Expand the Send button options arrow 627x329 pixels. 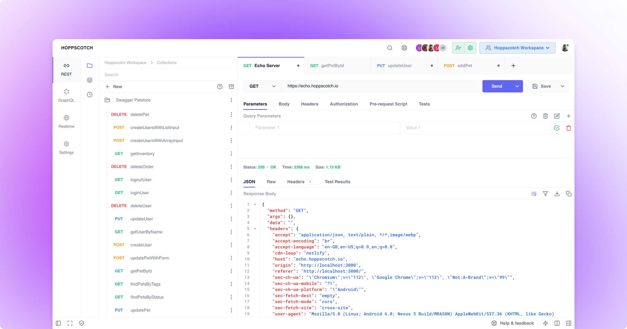[517, 86]
